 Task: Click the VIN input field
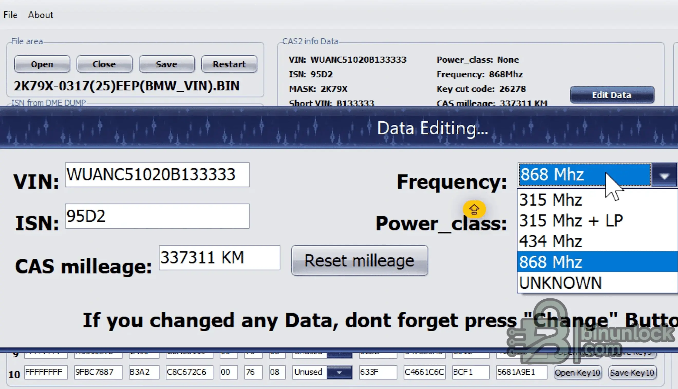pos(157,175)
